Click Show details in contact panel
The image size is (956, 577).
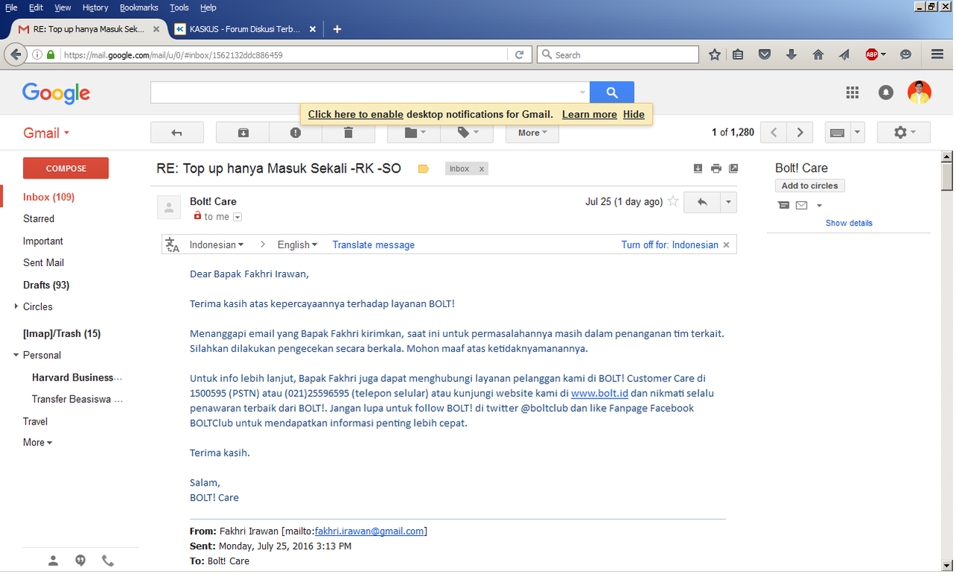click(x=848, y=223)
